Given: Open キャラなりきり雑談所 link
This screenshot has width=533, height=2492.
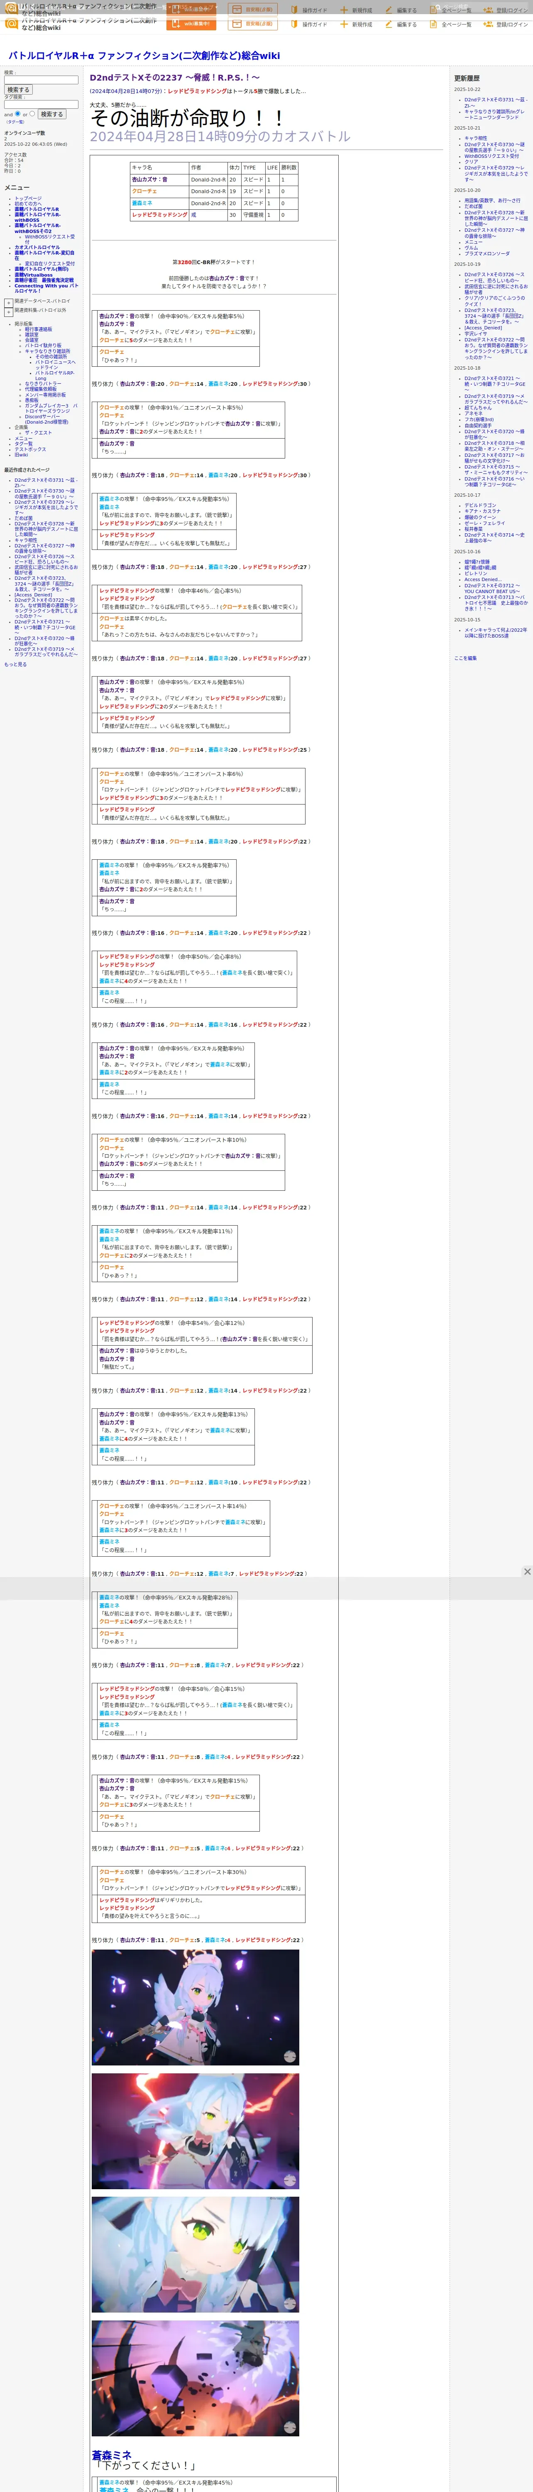Looking at the screenshot, I should (47, 351).
